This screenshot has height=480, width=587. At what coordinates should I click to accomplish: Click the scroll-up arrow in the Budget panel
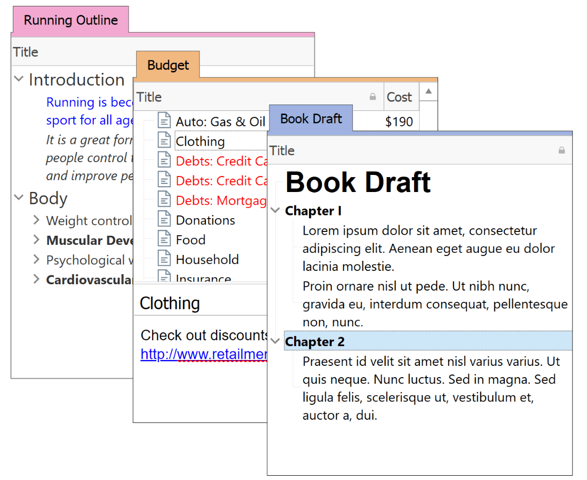click(429, 91)
